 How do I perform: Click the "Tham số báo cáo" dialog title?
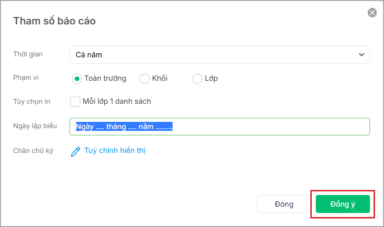click(54, 21)
